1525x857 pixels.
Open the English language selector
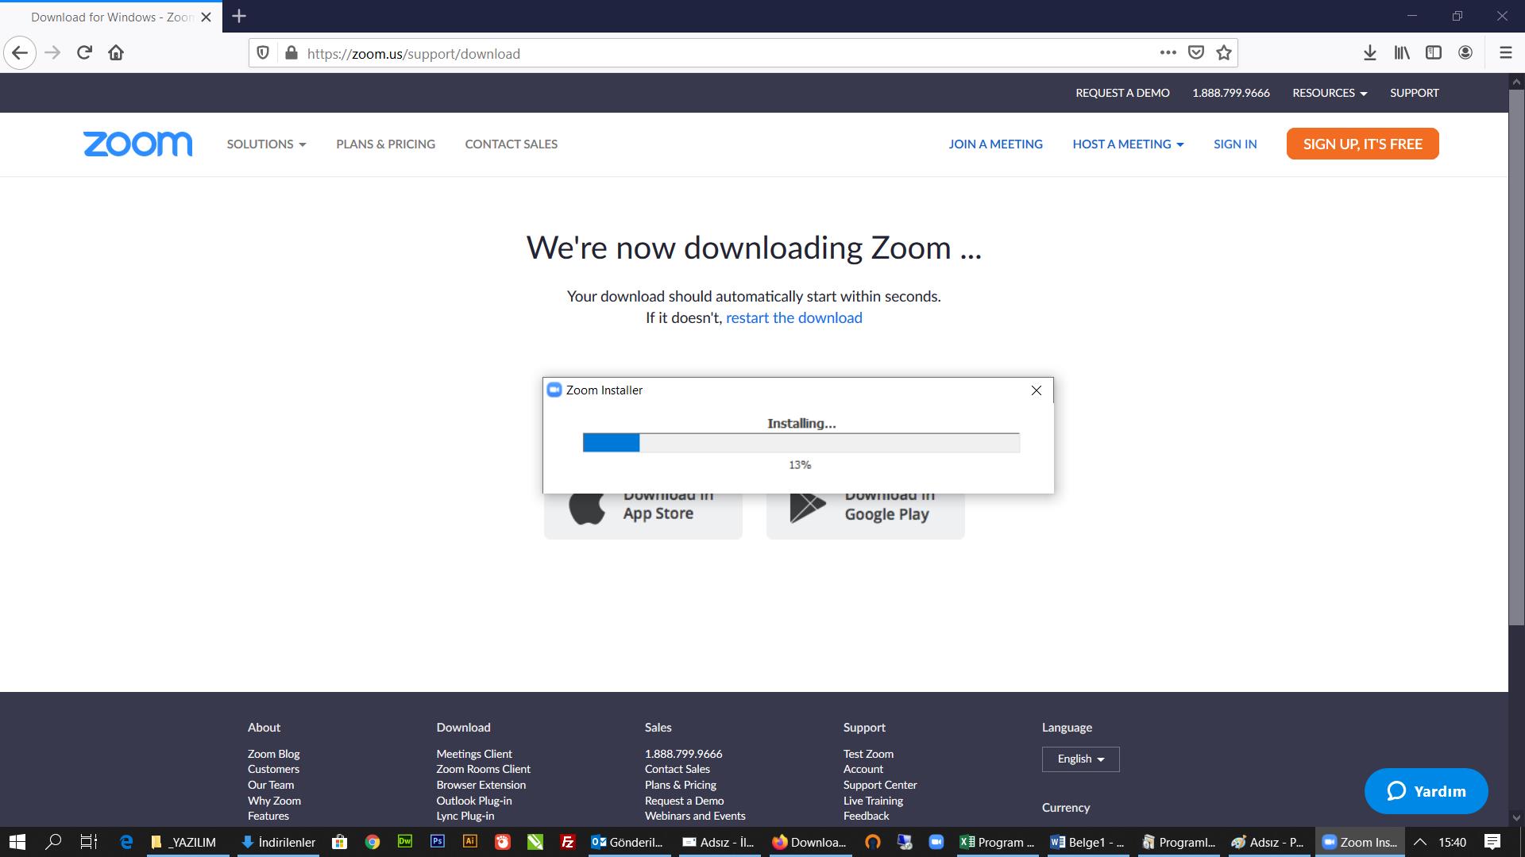(1080, 759)
